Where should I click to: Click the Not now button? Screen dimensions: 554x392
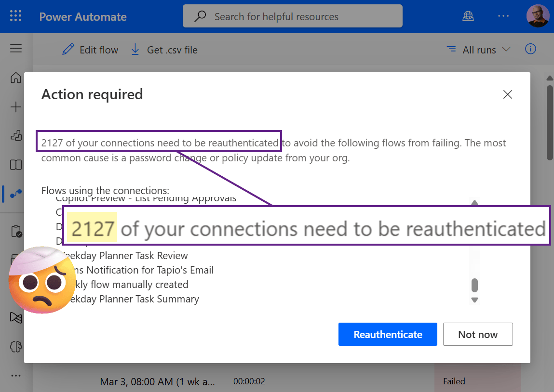478,334
